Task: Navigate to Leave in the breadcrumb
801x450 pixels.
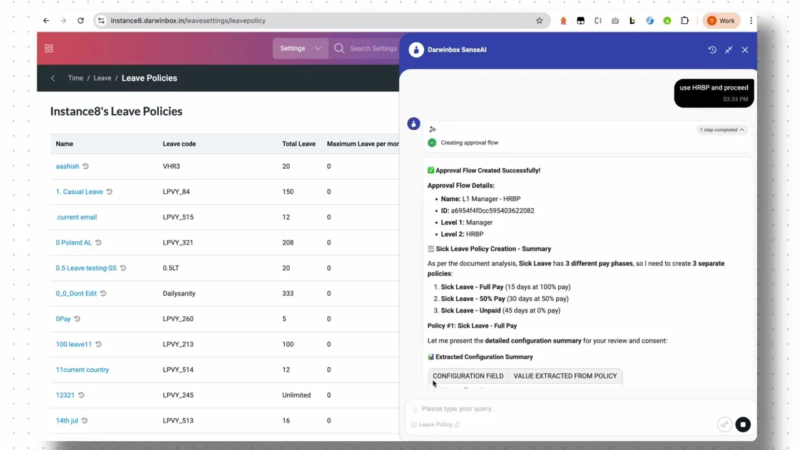Action: tap(103, 78)
